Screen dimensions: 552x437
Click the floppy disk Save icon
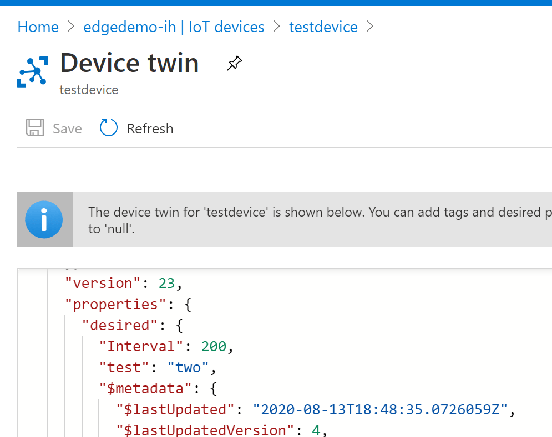35,128
